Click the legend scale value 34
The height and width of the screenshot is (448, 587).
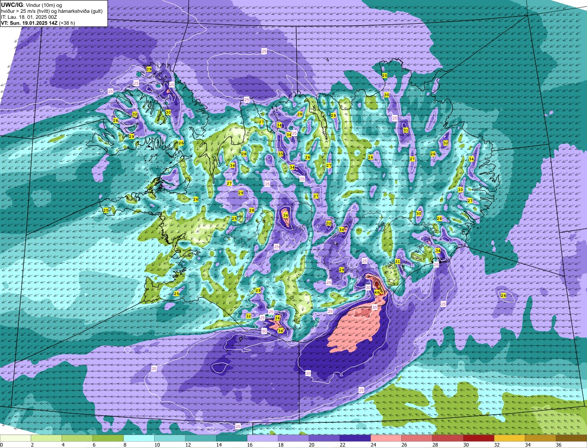527,445
